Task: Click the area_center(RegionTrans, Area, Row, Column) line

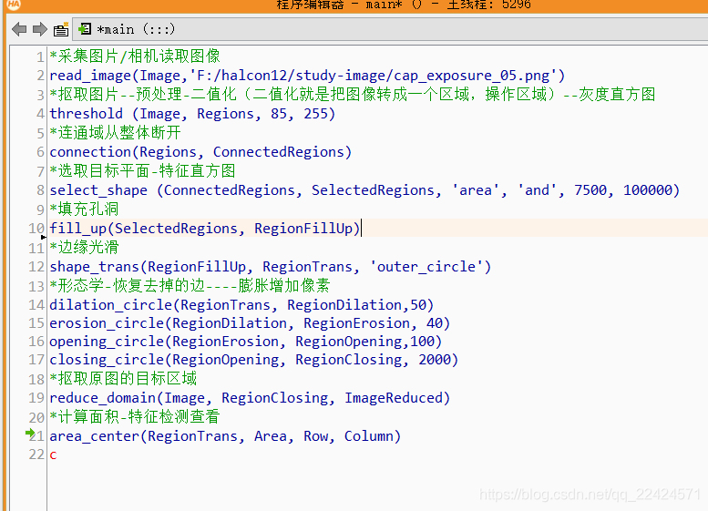Action: click(225, 436)
